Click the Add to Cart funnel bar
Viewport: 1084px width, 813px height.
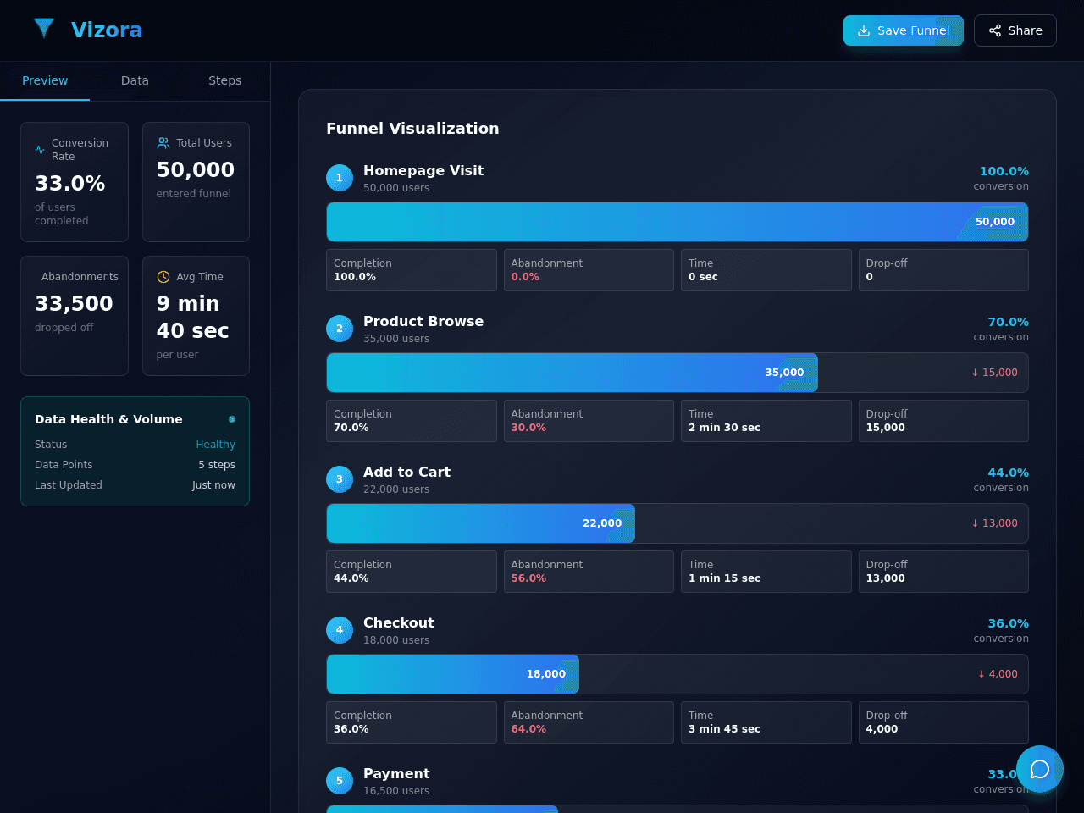tap(481, 523)
